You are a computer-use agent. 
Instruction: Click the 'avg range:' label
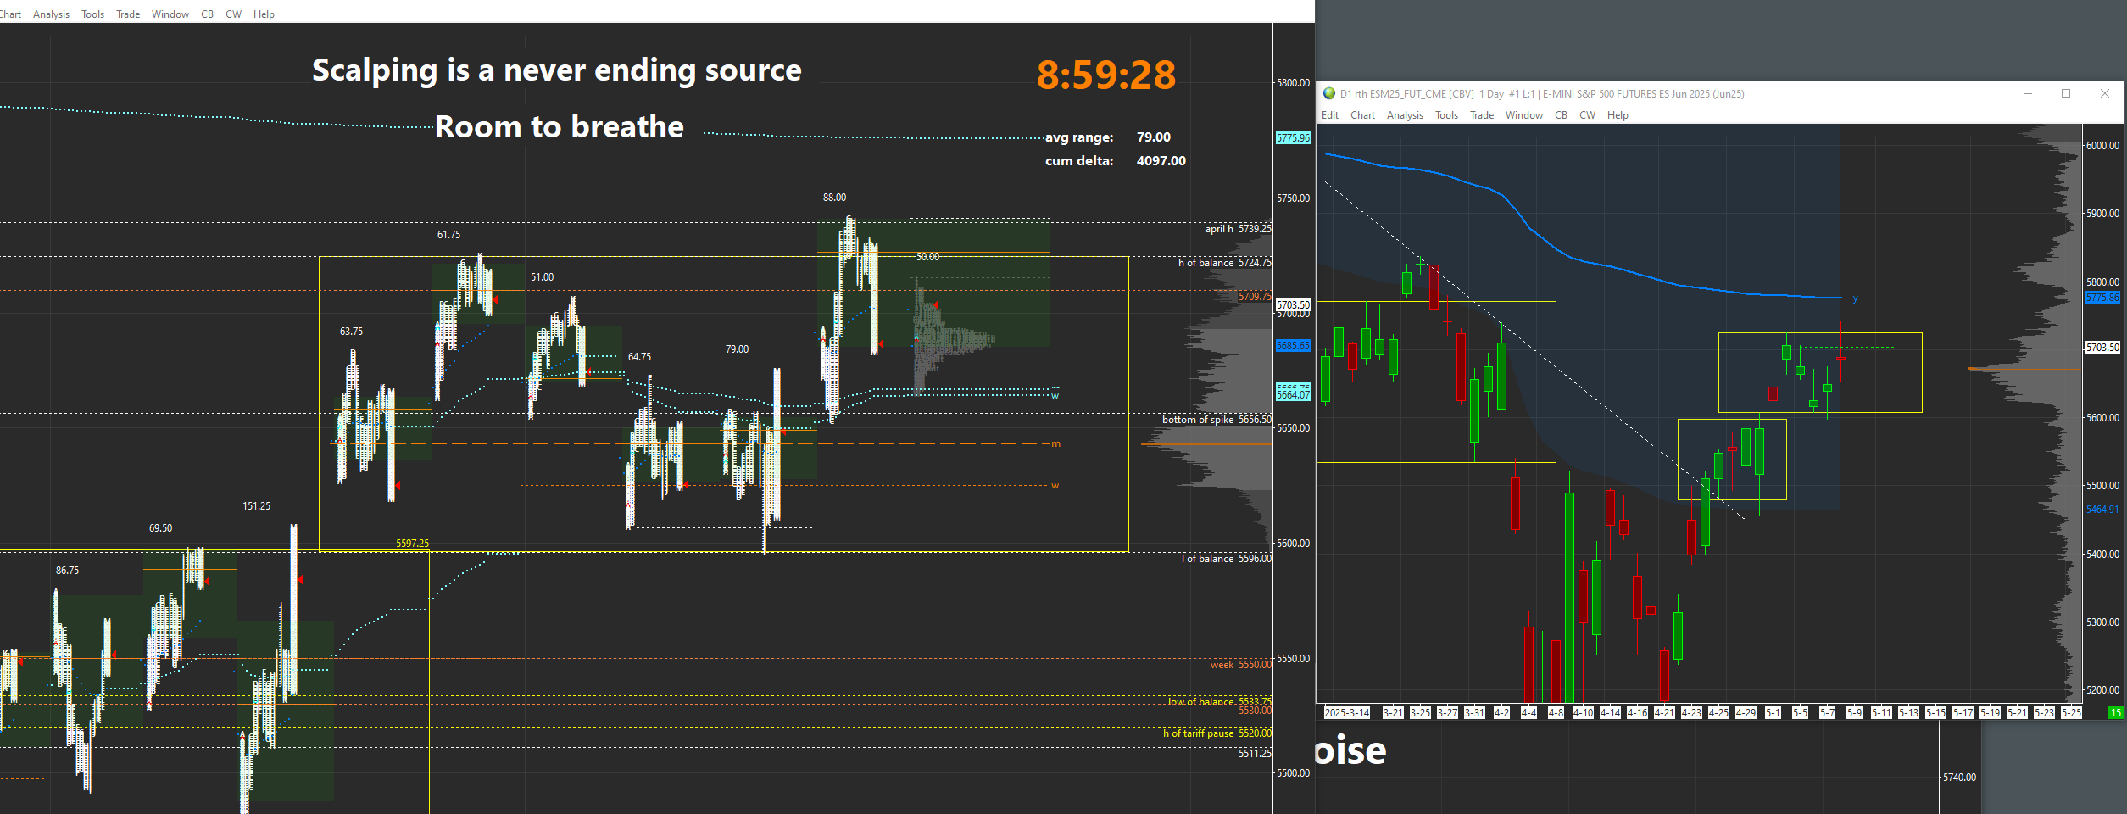click(1079, 137)
